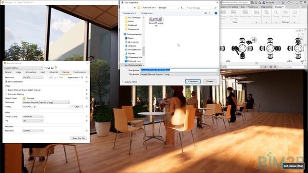Open the FPS dropdown
The image size is (308, 173).
(33, 121)
